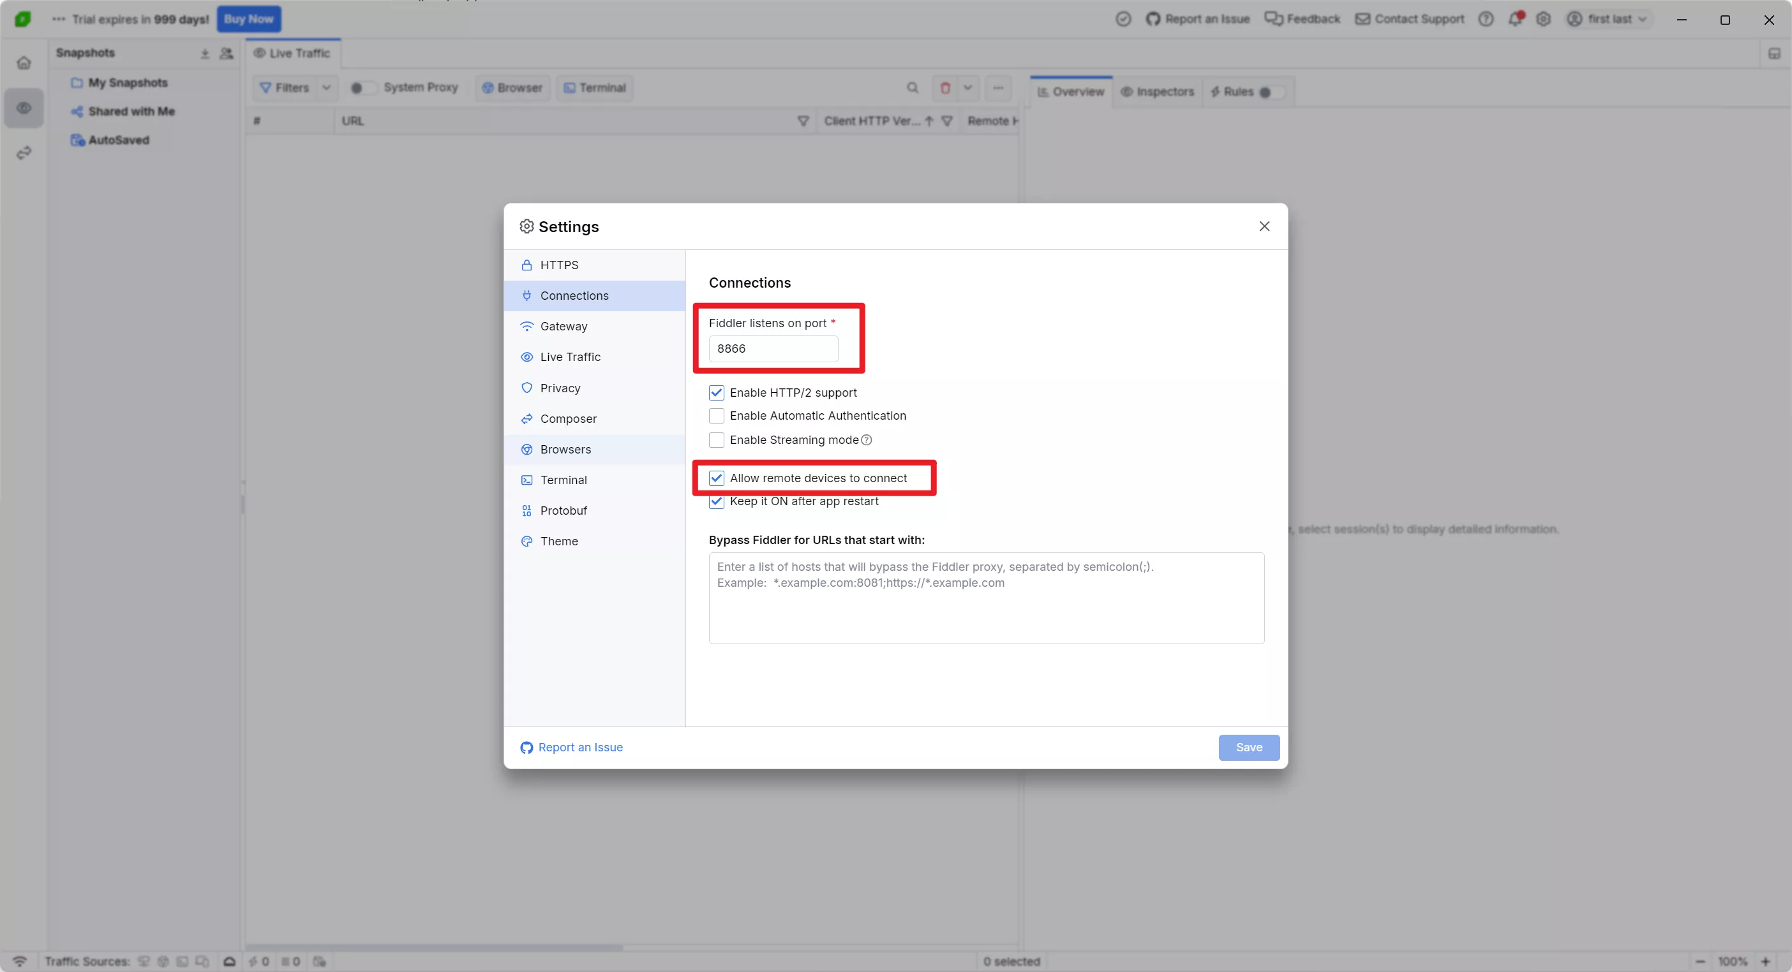Uncheck Allow remote devices to connect

click(716, 478)
